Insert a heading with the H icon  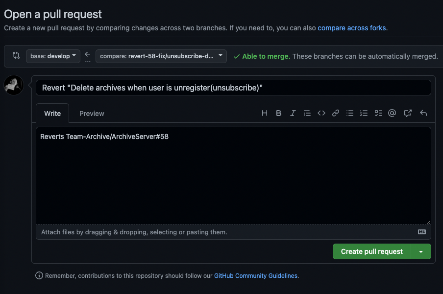265,113
